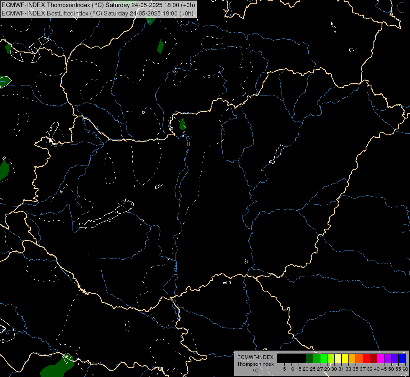410x377 pixels.
Task: Click the ThompsonIndex label in the legend
Action: point(255,364)
